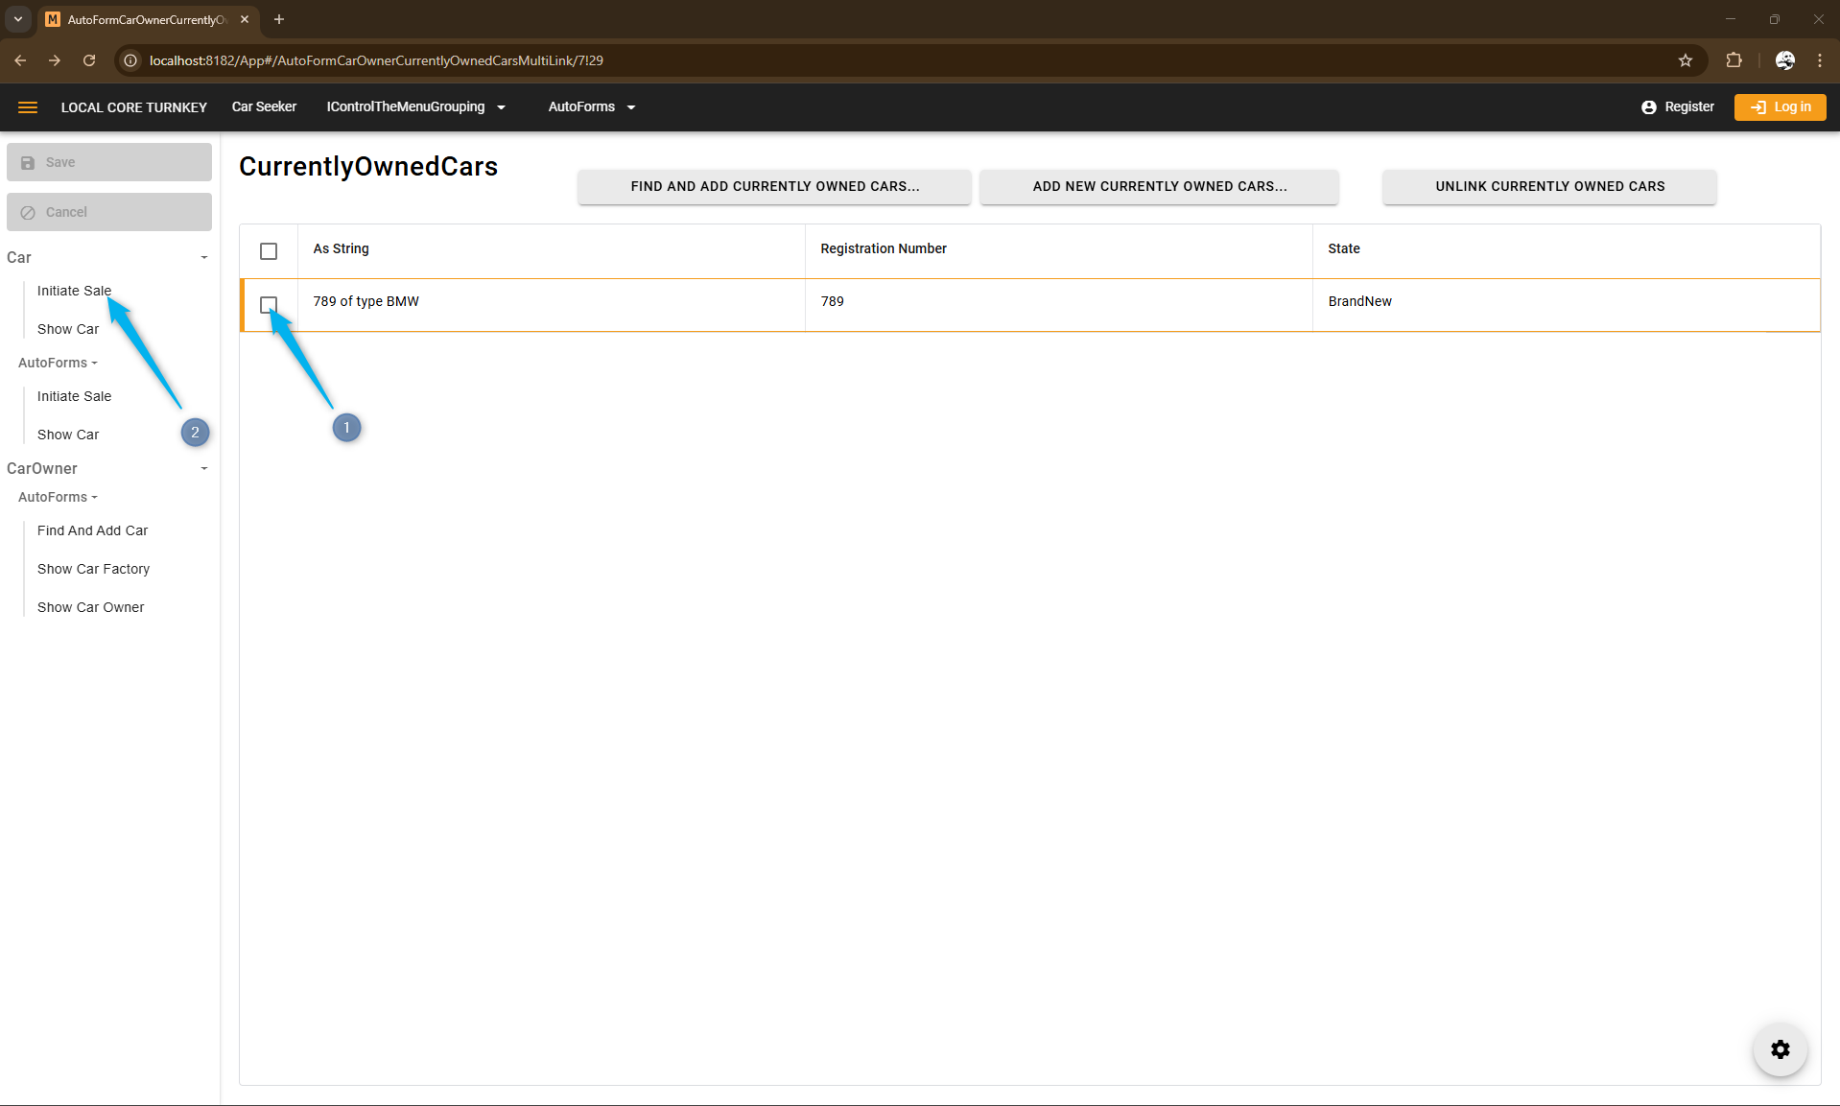Open the browser profile avatar icon

click(x=1784, y=60)
